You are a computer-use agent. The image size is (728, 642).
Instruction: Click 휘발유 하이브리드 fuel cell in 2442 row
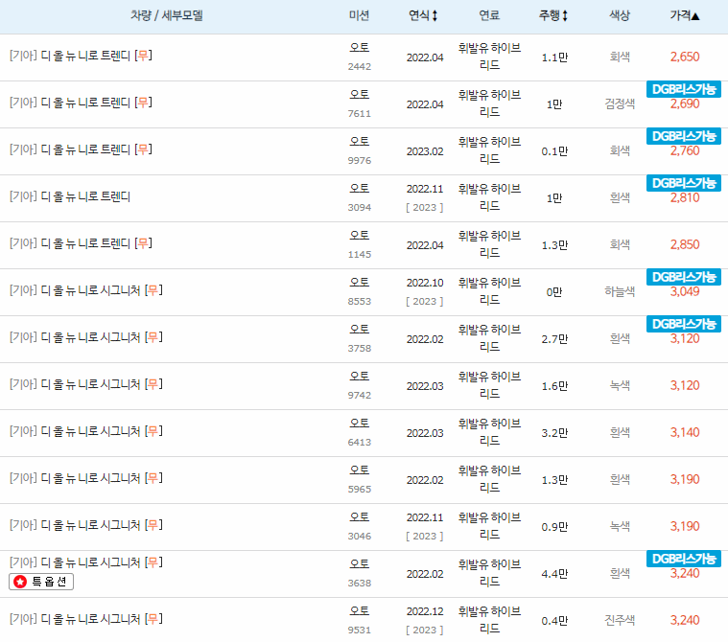[489, 57]
